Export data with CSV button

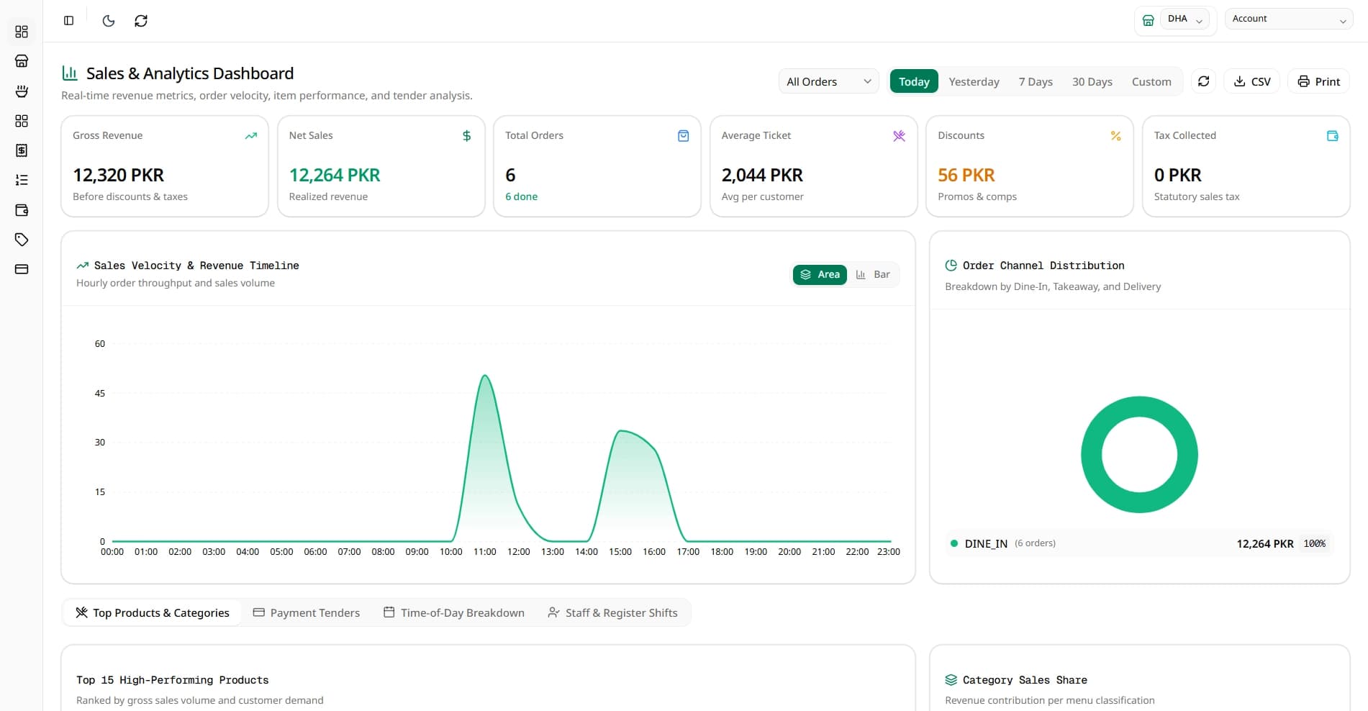(1252, 81)
